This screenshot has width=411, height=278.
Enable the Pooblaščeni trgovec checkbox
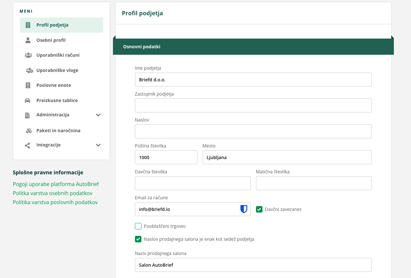tap(138, 226)
